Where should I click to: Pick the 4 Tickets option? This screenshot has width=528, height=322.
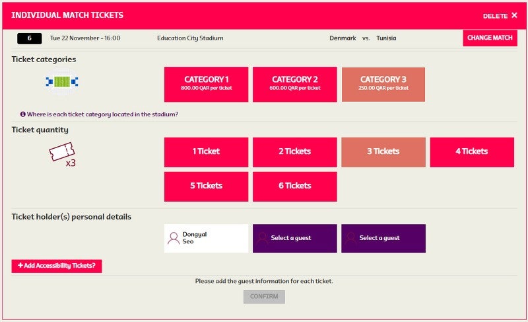click(x=472, y=152)
